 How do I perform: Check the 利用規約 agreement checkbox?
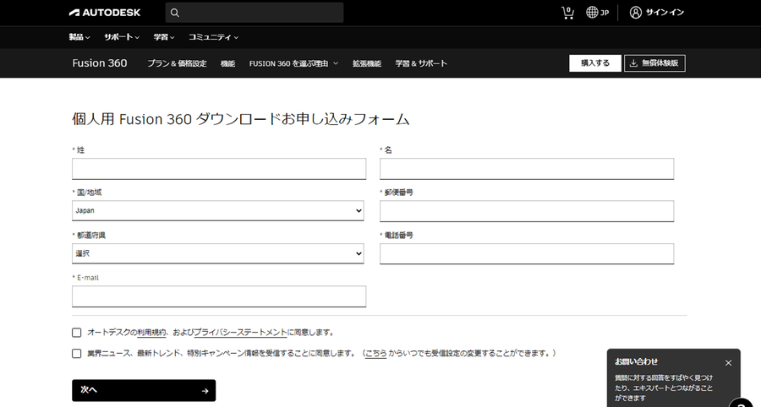tap(77, 333)
